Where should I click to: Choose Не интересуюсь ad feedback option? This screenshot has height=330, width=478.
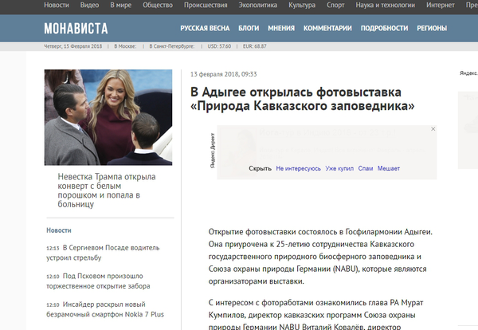coord(298,168)
